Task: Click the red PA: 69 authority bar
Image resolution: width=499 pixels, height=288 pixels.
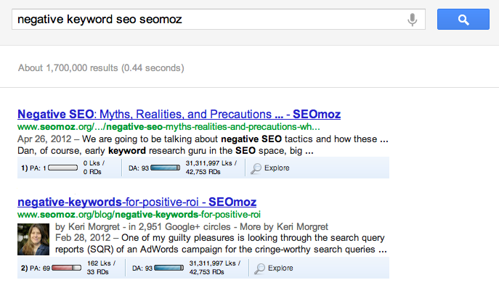Action: pos(67,268)
